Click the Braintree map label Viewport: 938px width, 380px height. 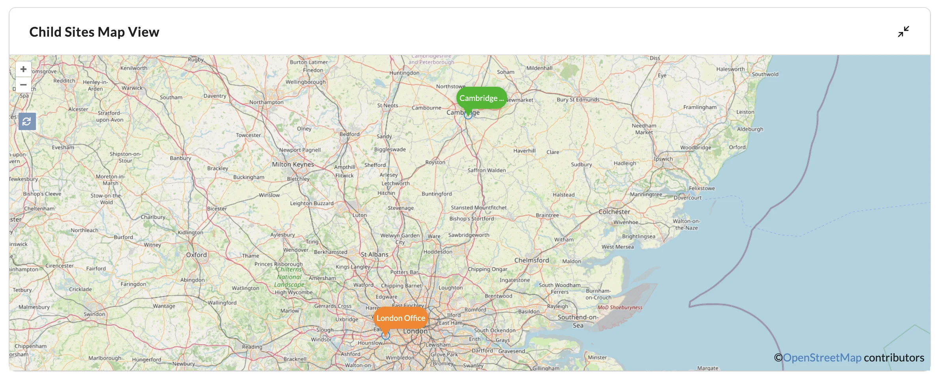tap(547, 215)
